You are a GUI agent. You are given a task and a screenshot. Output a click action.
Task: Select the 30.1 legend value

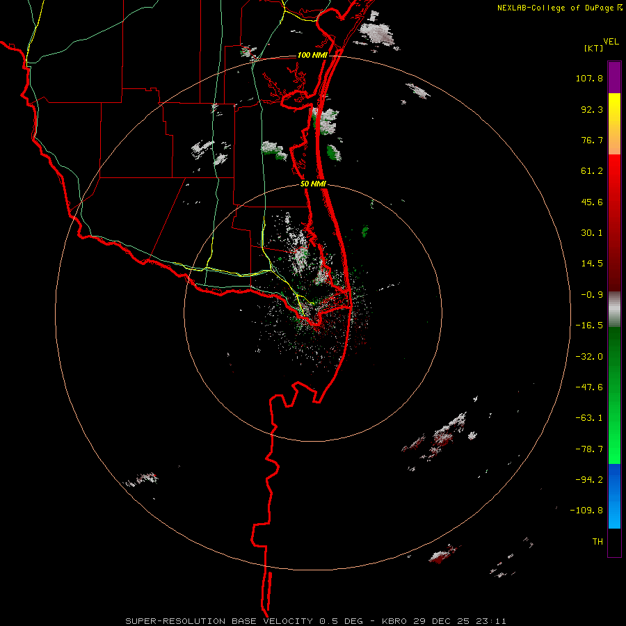coord(592,233)
